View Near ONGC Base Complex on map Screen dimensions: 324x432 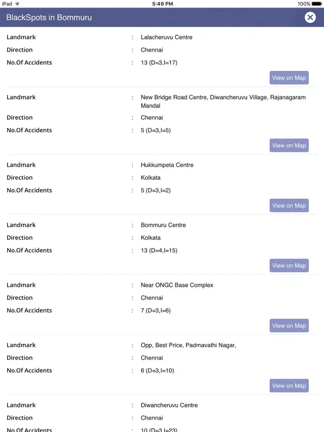point(289,326)
